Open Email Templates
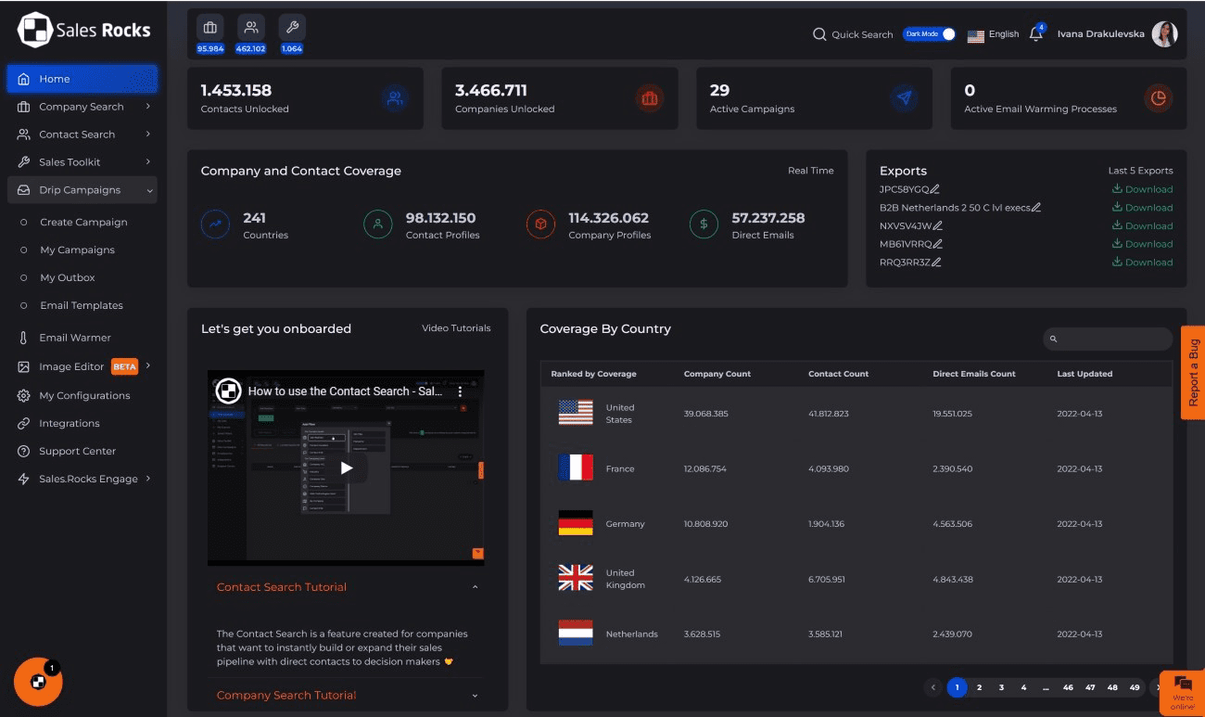 pos(82,306)
